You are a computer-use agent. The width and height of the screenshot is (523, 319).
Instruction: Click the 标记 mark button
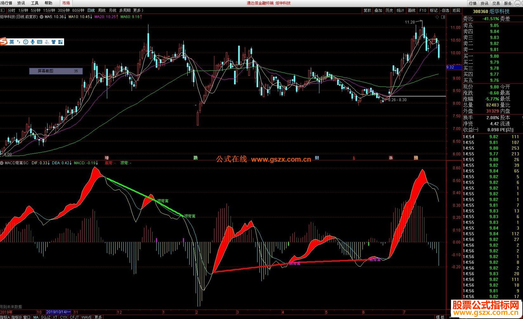click(x=434, y=10)
